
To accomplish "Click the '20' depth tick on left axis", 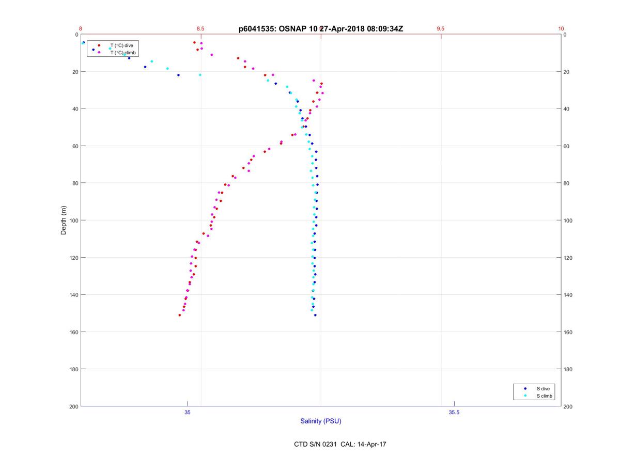I will point(75,72).
